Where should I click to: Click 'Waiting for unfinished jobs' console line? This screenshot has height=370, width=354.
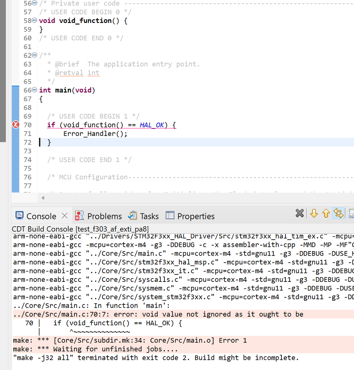click(x=184, y=349)
